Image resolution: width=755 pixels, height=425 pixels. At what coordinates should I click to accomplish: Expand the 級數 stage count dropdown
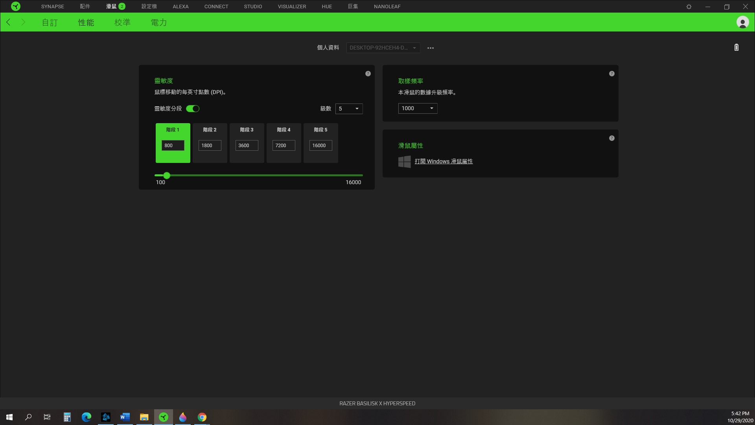point(349,109)
